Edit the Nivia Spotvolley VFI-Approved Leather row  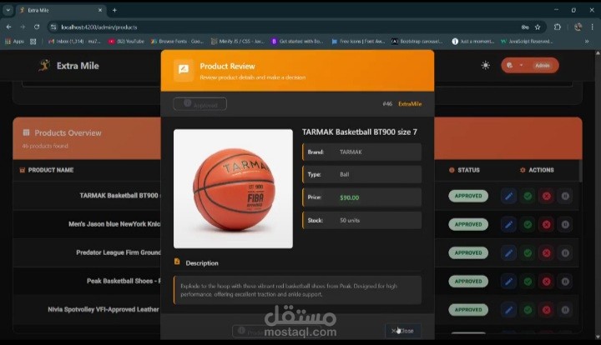coord(508,310)
